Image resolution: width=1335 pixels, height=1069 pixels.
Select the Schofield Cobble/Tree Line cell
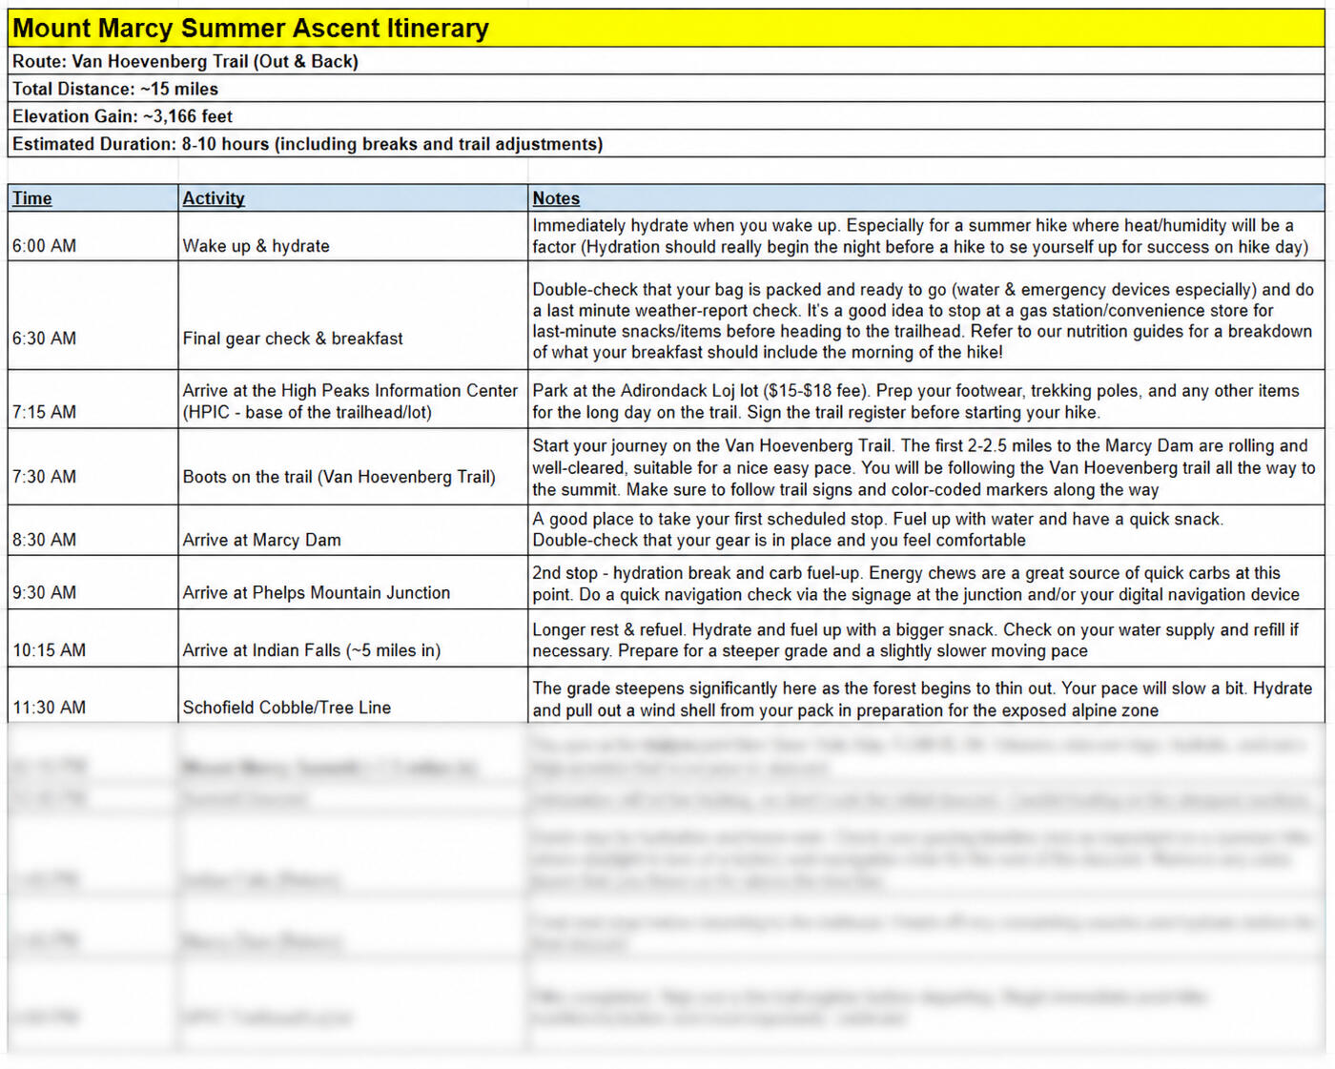[x=353, y=695]
